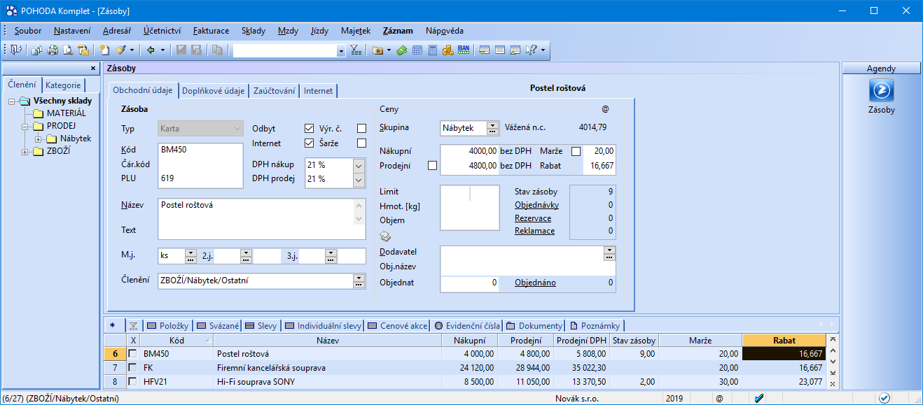Click the Objednávky link
This screenshot has width=923, height=405.
[536, 205]
